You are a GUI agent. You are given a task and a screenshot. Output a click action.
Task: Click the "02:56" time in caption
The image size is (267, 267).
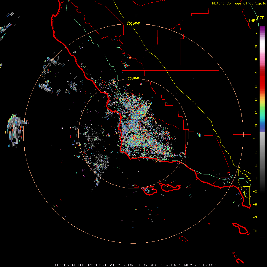click(209, 265)
